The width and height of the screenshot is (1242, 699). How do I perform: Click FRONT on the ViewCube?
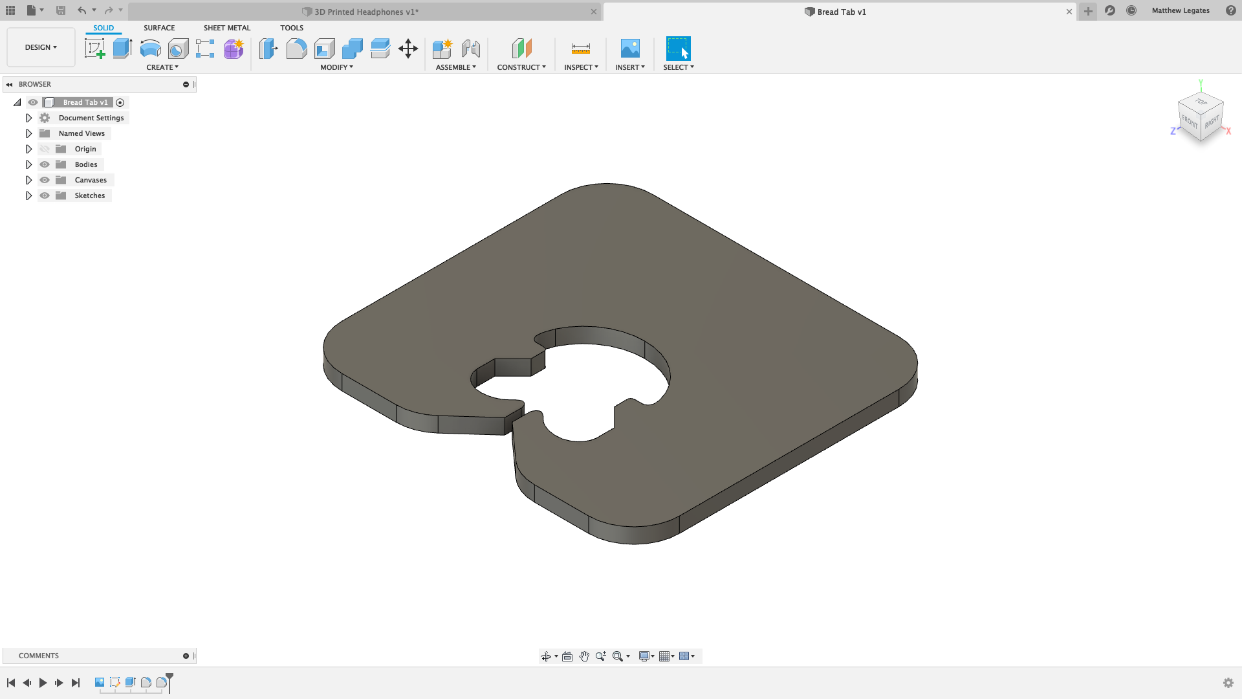(x=1189, y=122)
